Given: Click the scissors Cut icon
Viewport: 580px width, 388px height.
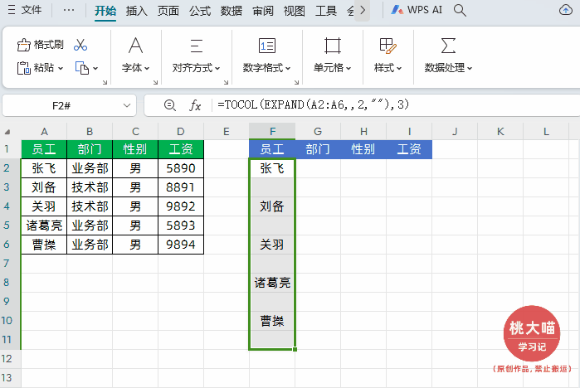Looking at the screenshot, I should click(80, 45).
